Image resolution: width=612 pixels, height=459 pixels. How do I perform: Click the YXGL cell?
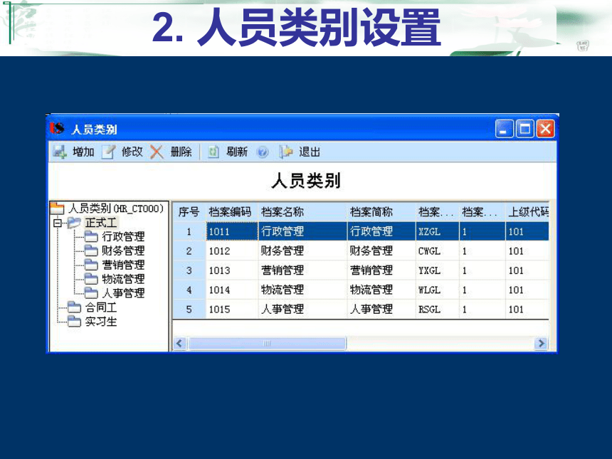(437, 270)
